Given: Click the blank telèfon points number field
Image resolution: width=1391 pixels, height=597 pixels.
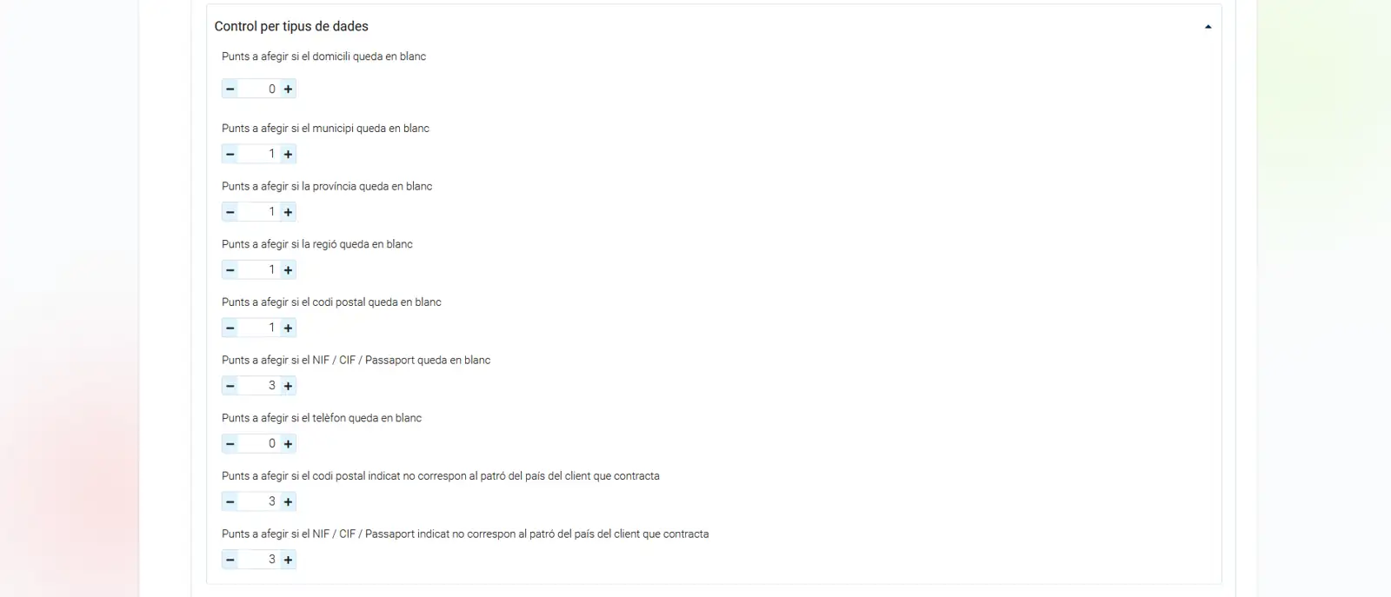Looking at the screenshot, I should [259, 444].
